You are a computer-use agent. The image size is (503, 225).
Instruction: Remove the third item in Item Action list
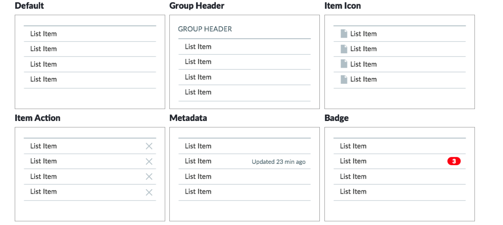pyautogui.click(x=149, y=177)
